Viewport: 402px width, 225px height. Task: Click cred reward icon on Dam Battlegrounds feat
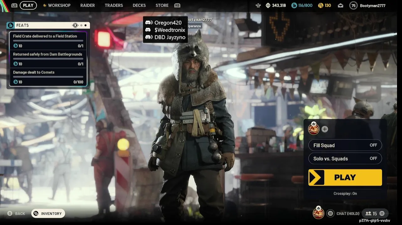[15, 64]
